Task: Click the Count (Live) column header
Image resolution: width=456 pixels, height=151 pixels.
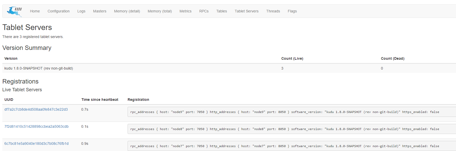Action: (x=292, y=58)
